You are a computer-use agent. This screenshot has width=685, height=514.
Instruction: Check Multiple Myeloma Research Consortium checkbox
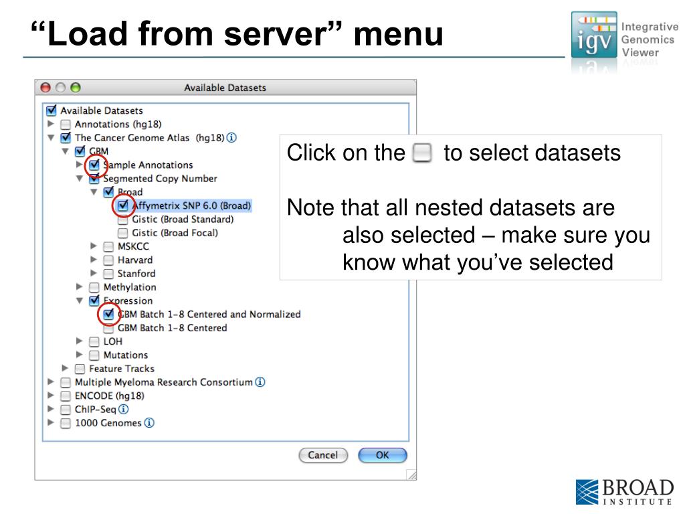[66, 382]
